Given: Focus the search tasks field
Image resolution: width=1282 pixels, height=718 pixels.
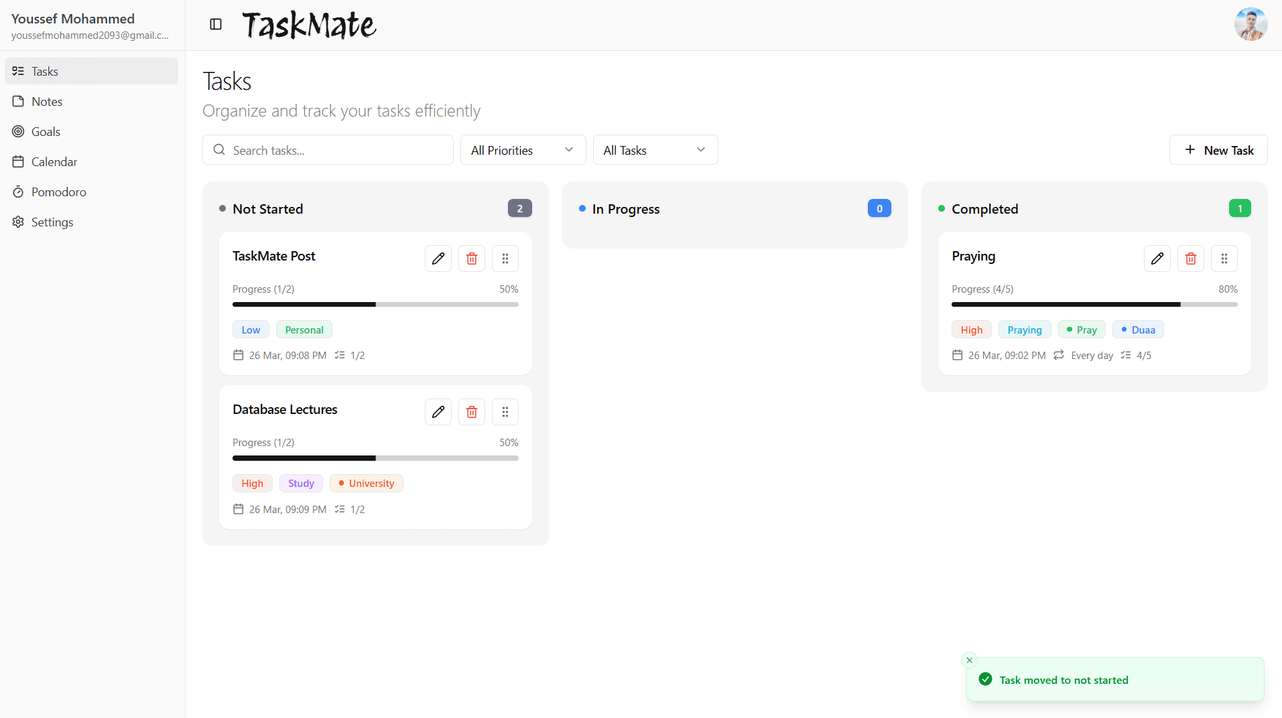Looking at the screenshot, I should 327,149.
